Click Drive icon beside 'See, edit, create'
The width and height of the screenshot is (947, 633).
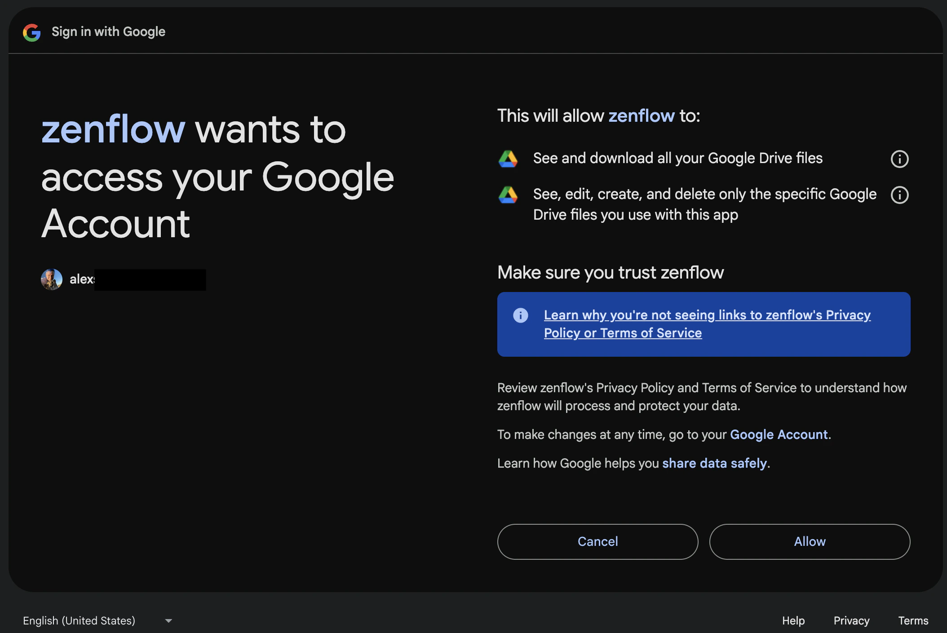[508, 195]
